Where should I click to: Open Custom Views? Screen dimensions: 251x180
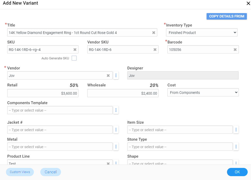tap(20, 172)
